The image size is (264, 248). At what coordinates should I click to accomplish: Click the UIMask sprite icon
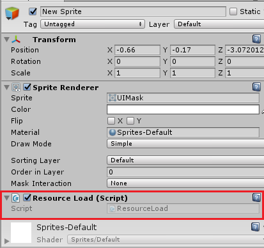tap(113, 98)
